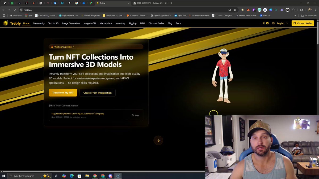Open the Community menu item
The width and height of the screenshot is (319, 179).
(39, 23)
